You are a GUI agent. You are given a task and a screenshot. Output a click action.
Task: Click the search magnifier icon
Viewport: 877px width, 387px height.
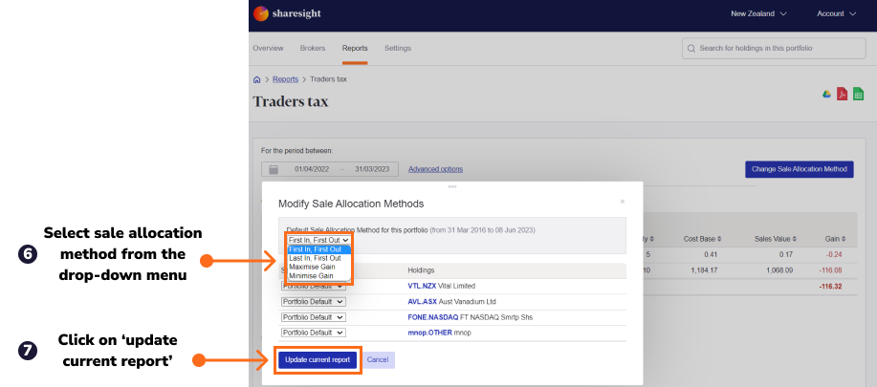pyautogui.click(x=691, y=49)
